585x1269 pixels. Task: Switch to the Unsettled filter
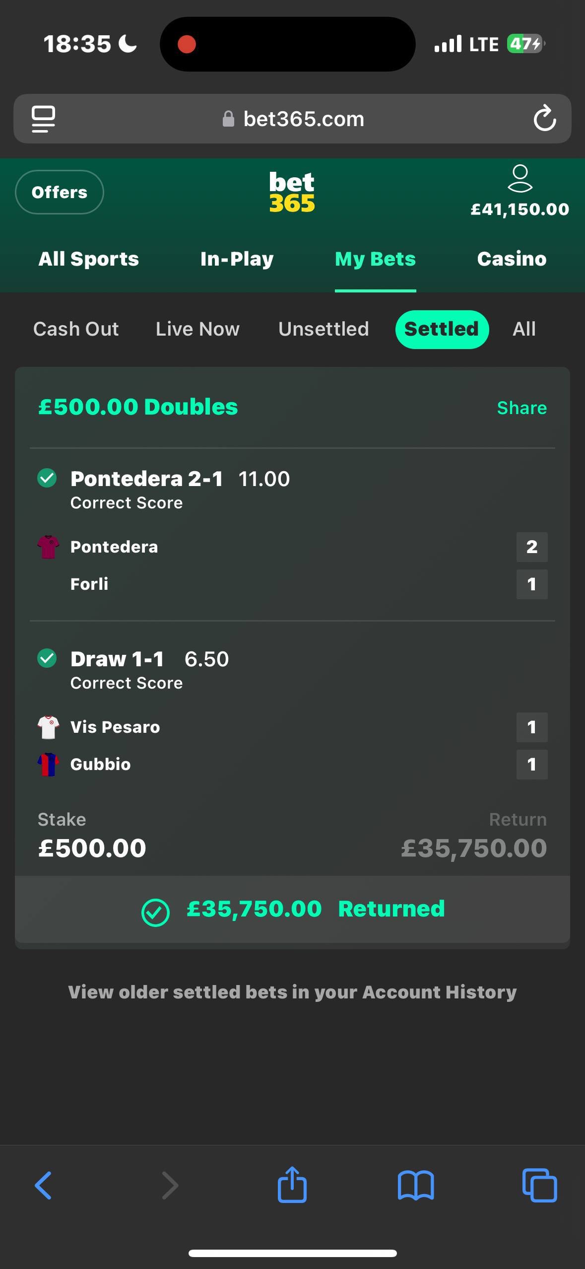tap(324, 329)
